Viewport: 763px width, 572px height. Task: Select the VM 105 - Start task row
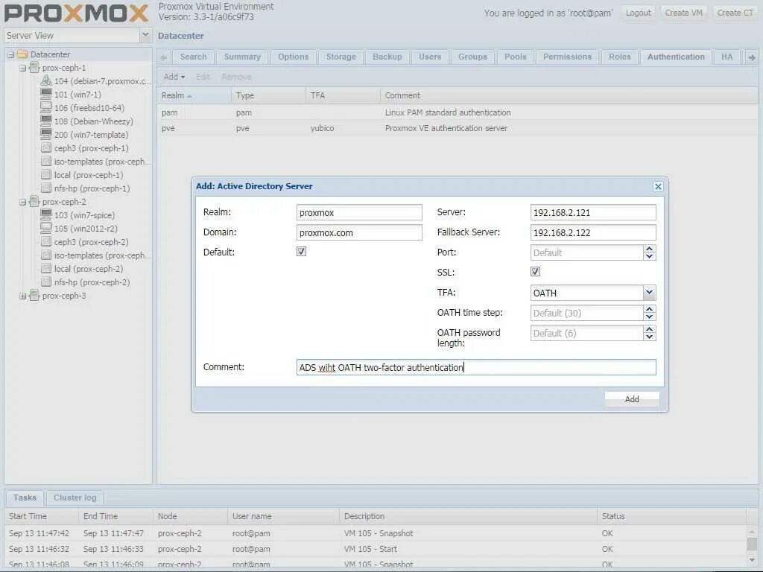pos(376,549)
